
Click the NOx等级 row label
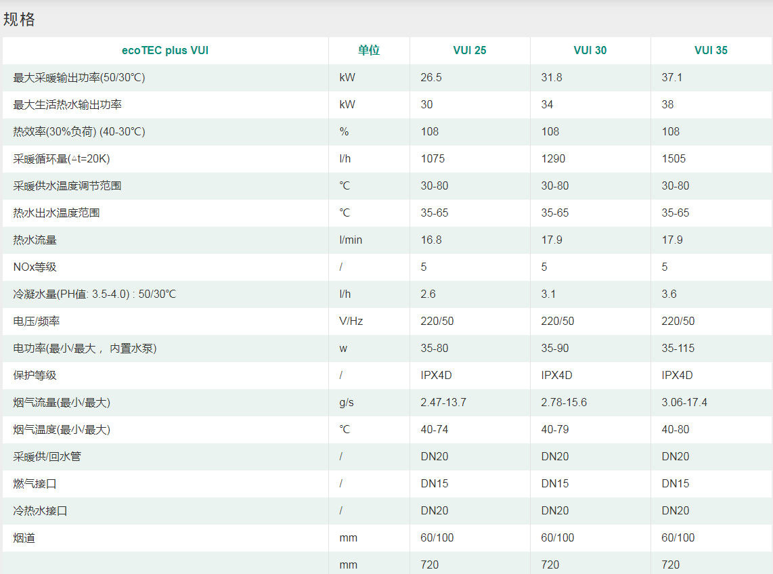35,267
